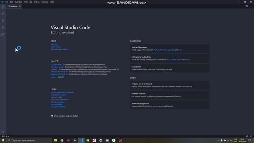Open the backend recent project
The image size is (254, 143).
coord(54,69)
